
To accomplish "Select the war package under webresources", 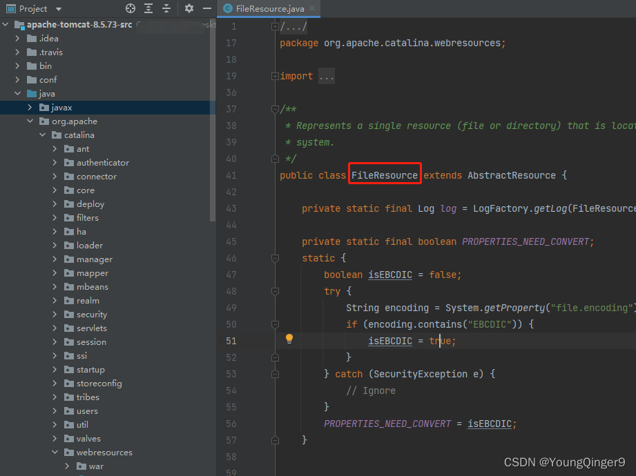I will point(96,466).
